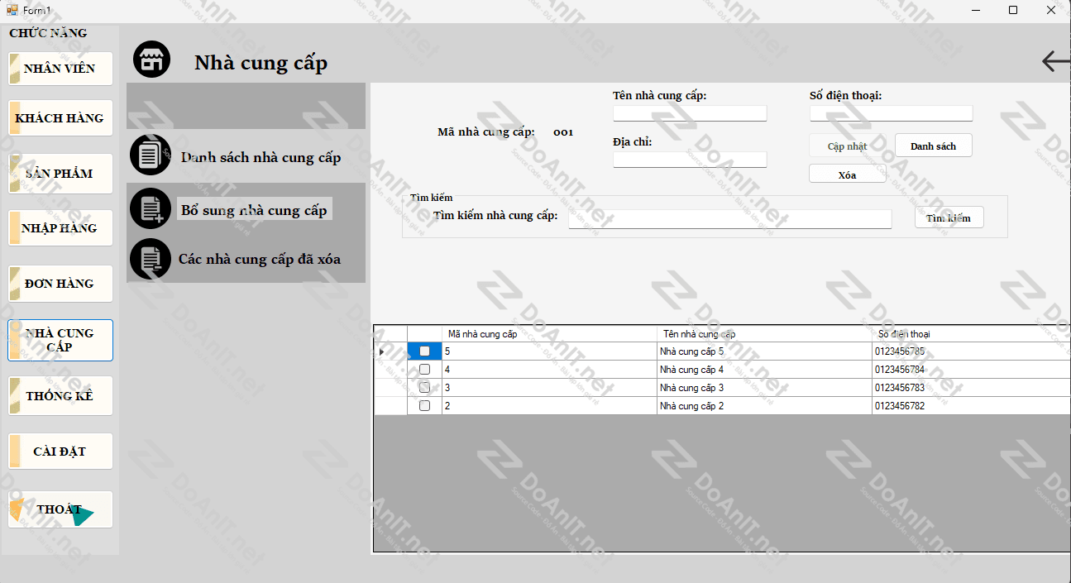Click the supplier store icon in header
Viewport: 1071px width, 583px height.
151,60
